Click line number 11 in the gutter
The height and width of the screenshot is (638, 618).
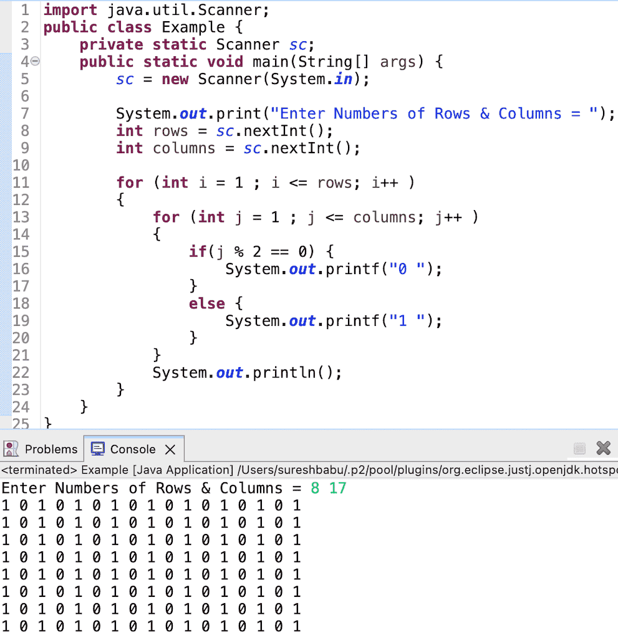pos(21,182)
